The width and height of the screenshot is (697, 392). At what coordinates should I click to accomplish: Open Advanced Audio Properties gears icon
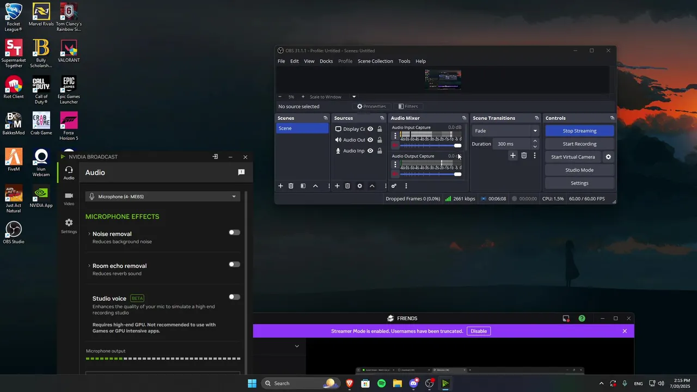394,186
